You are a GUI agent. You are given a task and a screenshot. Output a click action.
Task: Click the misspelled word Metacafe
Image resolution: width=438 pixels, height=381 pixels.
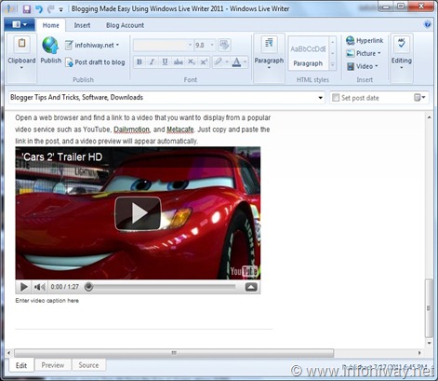[x=180, y=129]
